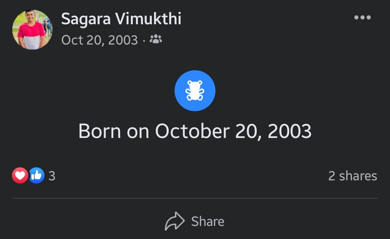Open the Sagara Vimukthi profile name link

click(121, 19)
